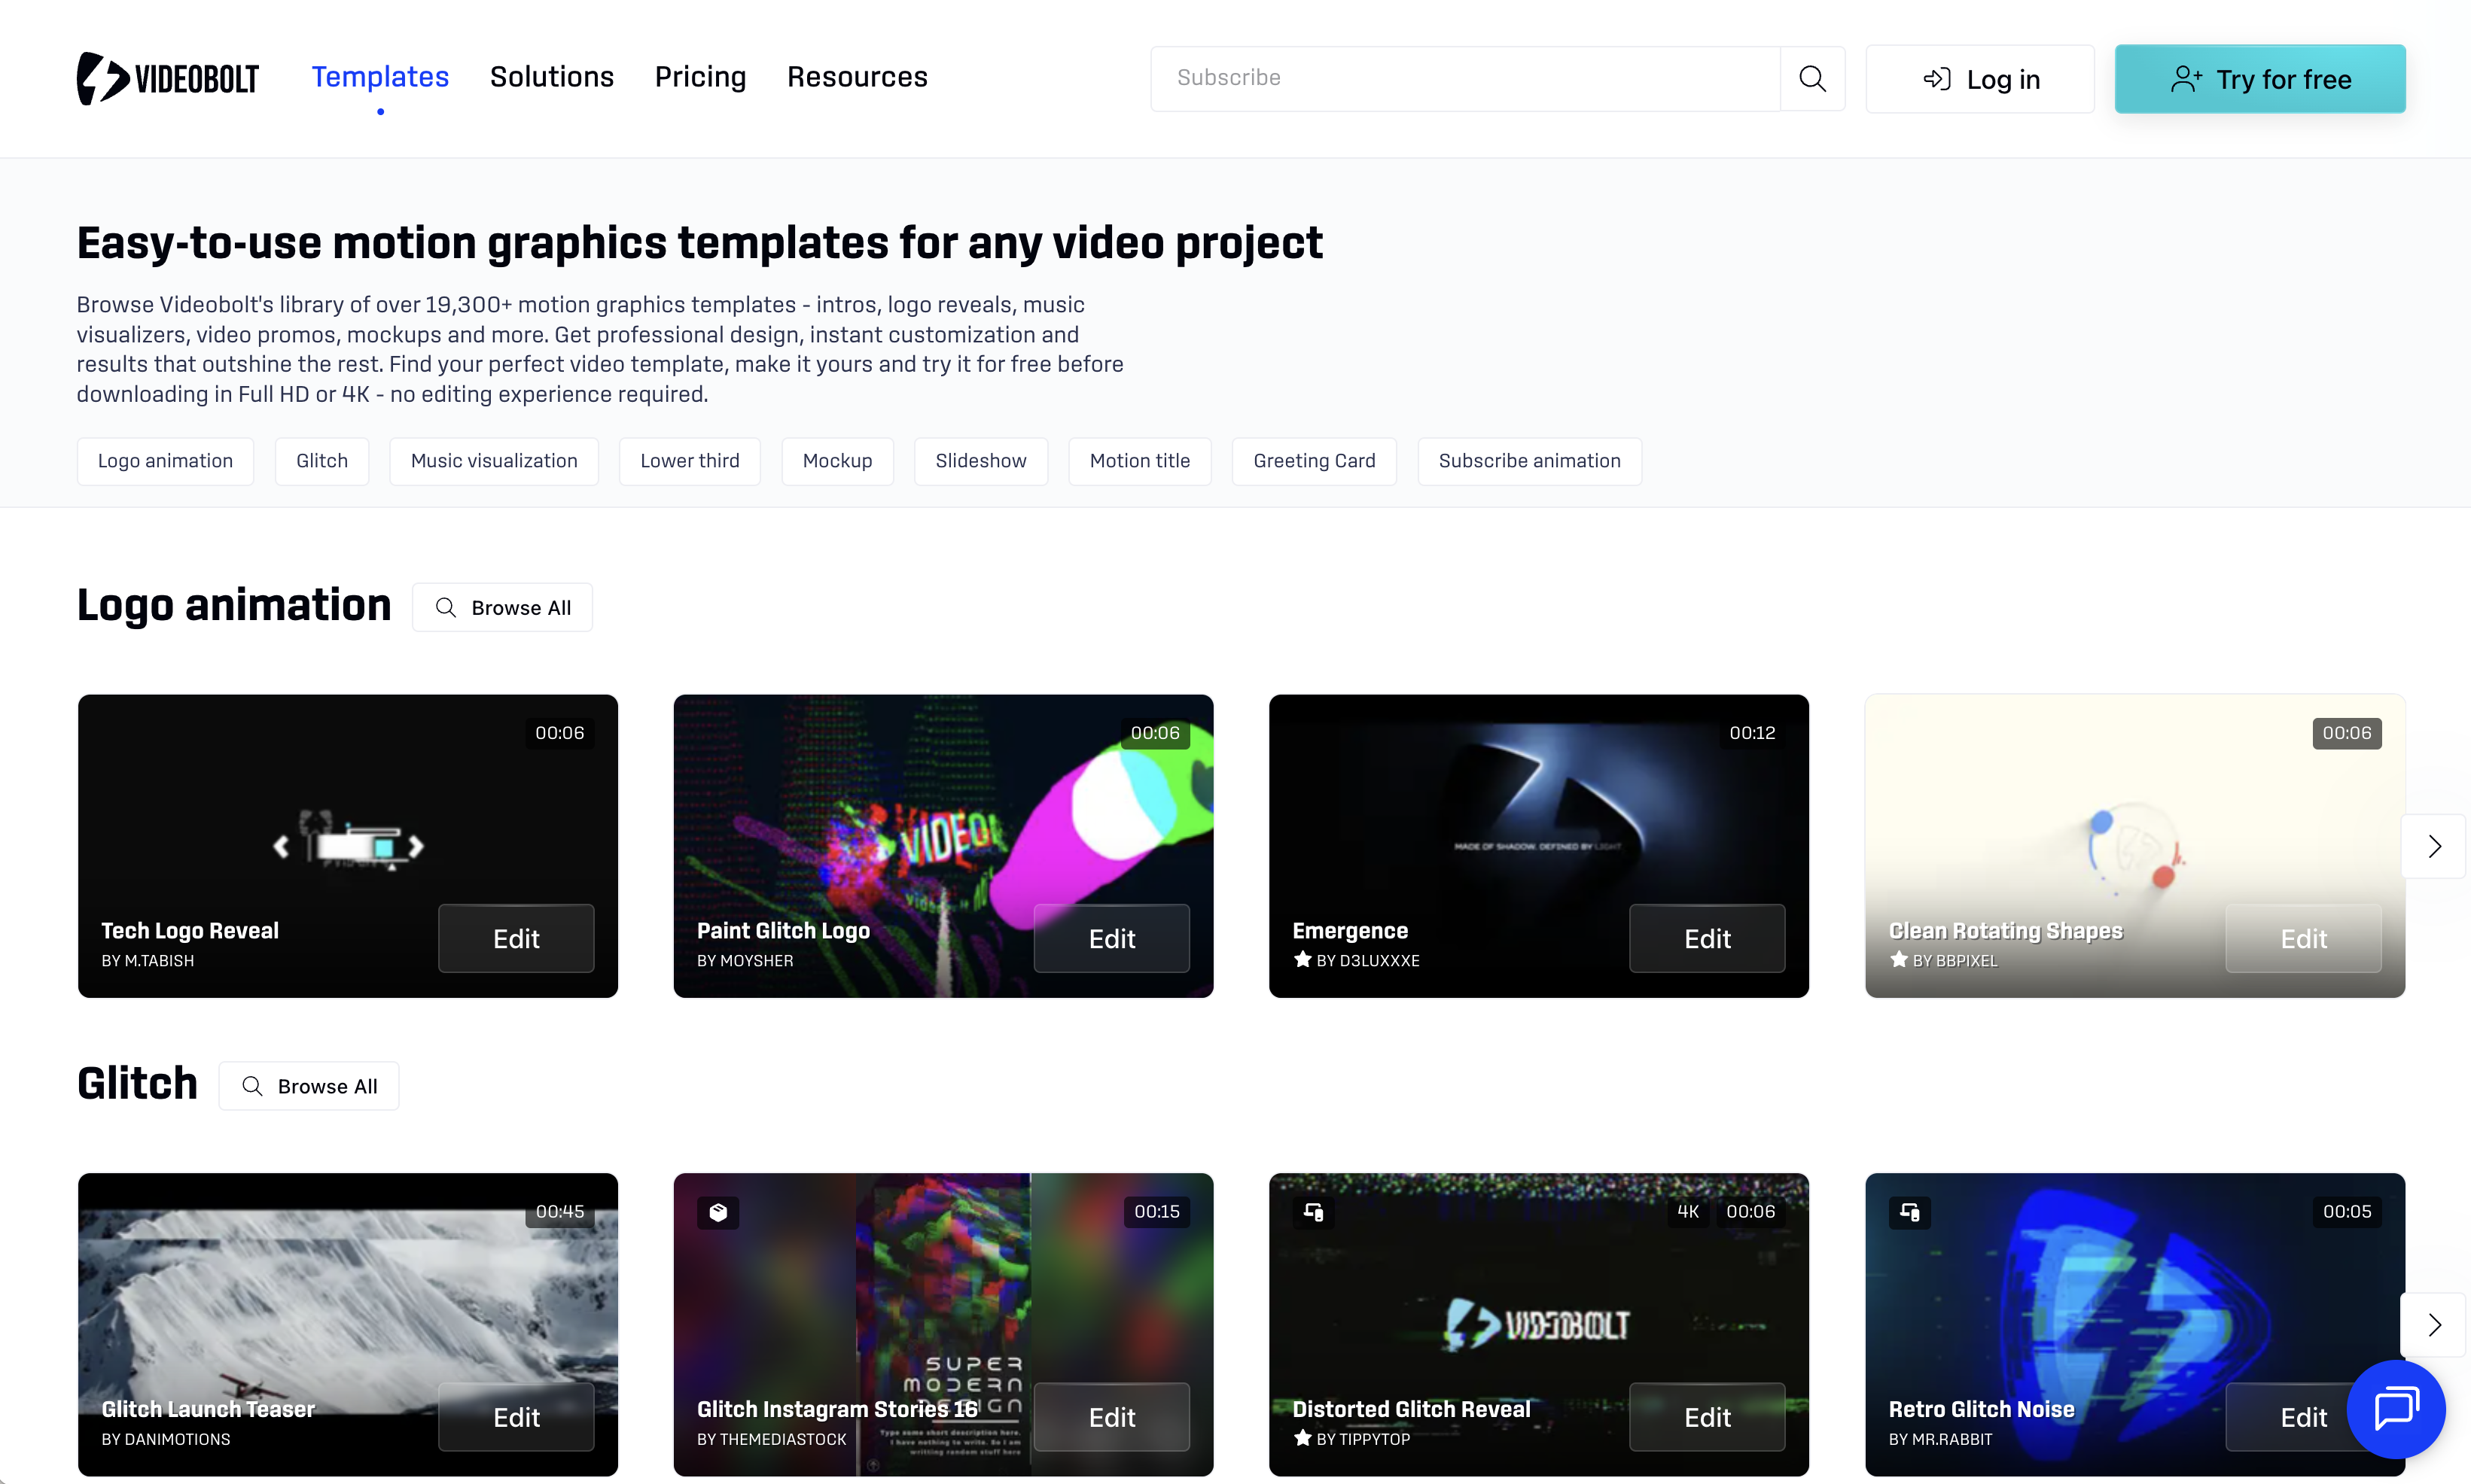Click the Paint Glitch Logo title

[x=783, y=931]
